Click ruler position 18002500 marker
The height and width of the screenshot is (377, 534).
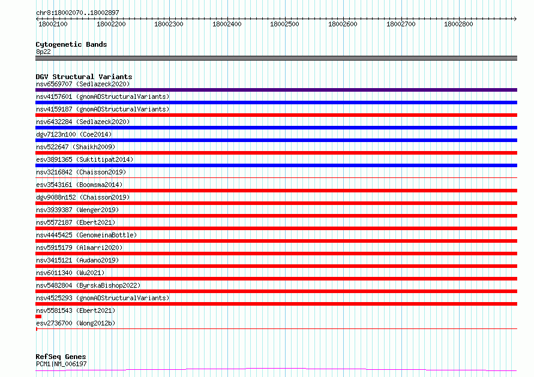285,24
